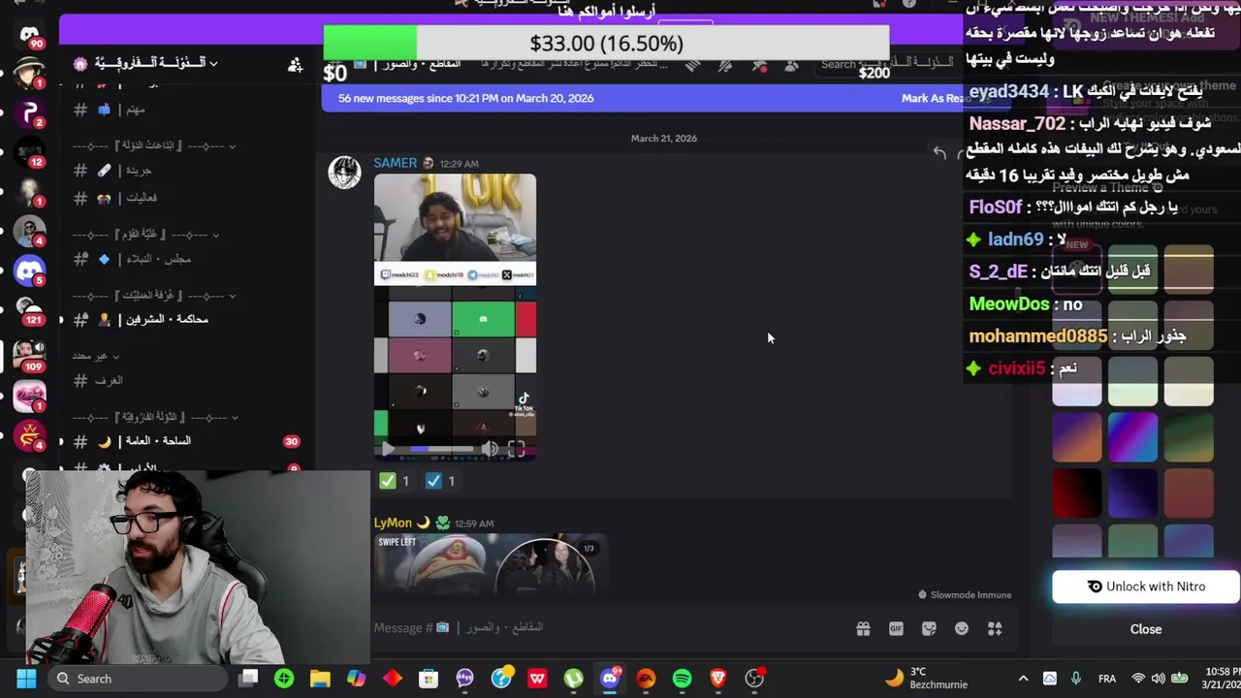The height and width of the screenshot is (698, 1241).
Task: Close the theme picker panel
Action: [x=1145, y=629]
